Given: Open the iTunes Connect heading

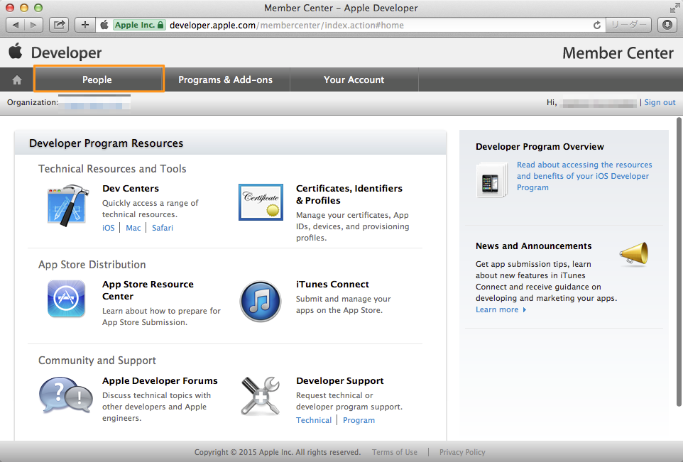Looking at the screenshot, I should [332, 285].
